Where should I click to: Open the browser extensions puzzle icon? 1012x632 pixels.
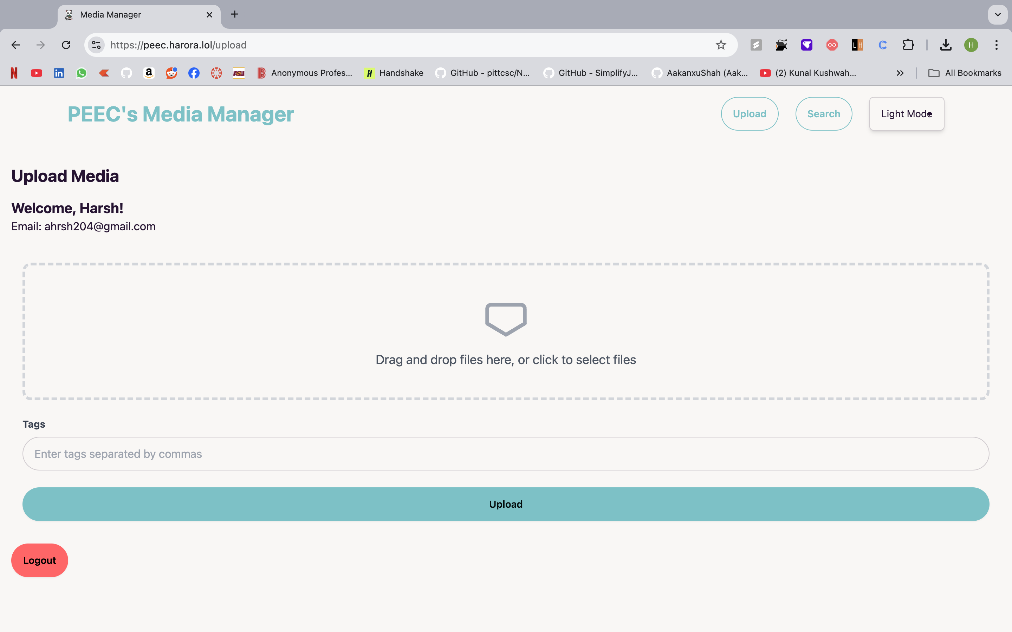tap(908, 45)
